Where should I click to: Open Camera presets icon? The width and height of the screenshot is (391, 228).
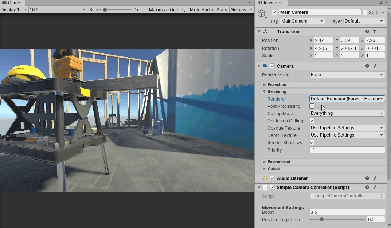pyautogui.click(x=375, y=66)
